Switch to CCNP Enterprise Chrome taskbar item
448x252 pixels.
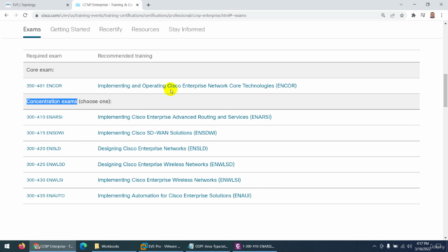pyautogui.click(x=53, y=246)
